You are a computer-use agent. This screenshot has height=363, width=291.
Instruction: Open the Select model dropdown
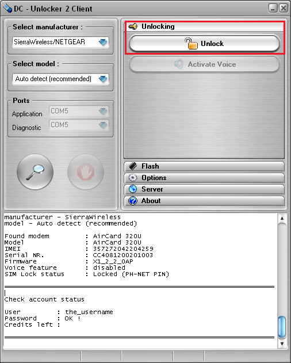[60, 79]
